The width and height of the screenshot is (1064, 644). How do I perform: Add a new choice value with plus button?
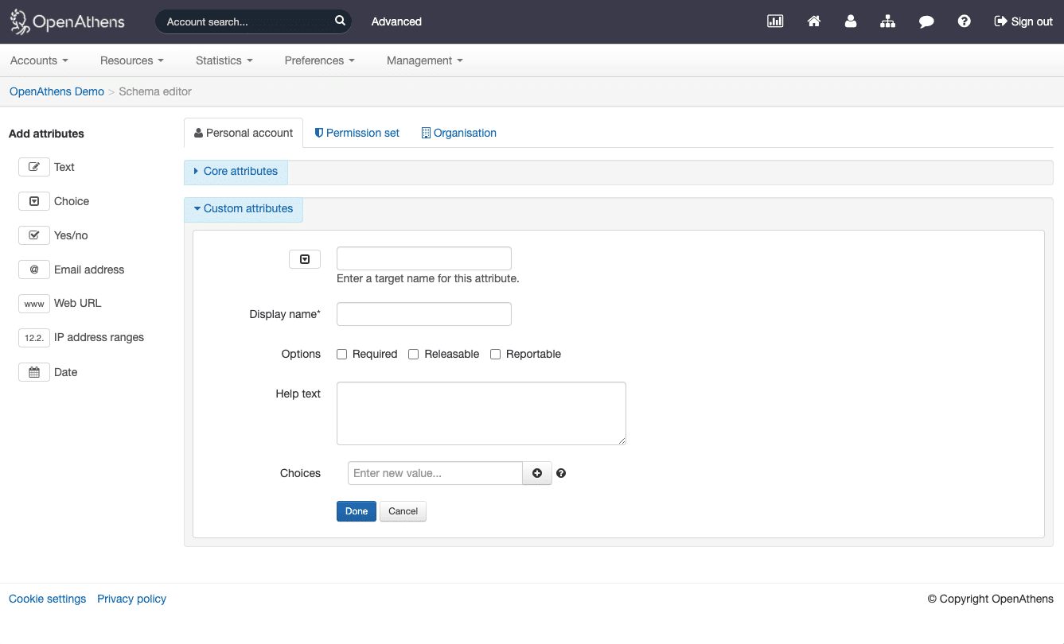click(x=536, y=472)
